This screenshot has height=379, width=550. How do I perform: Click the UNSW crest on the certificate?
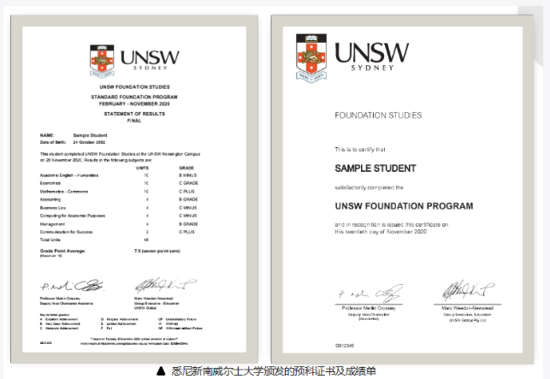coord(311,58)
